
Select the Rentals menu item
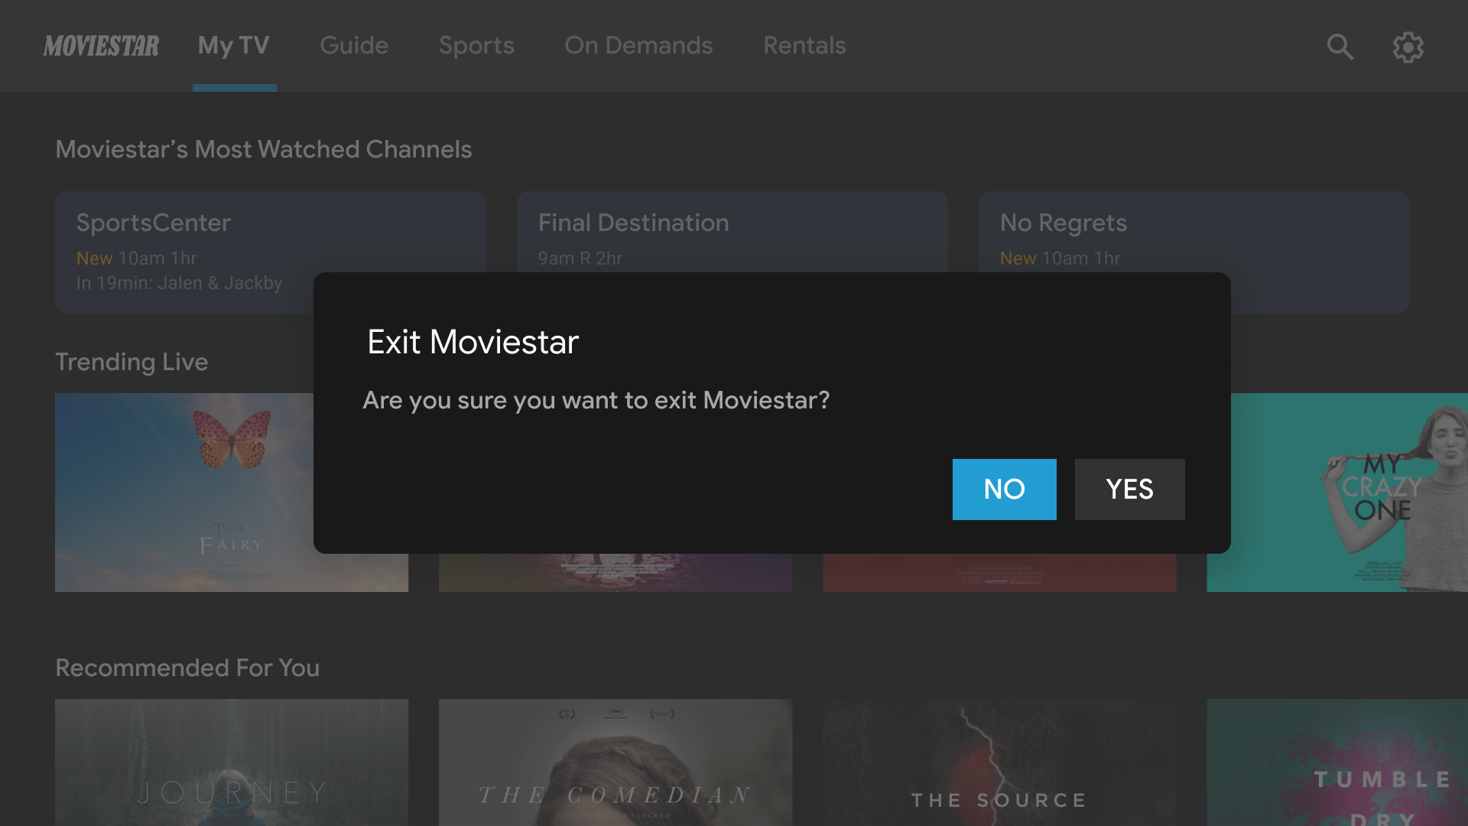point(804,45)
